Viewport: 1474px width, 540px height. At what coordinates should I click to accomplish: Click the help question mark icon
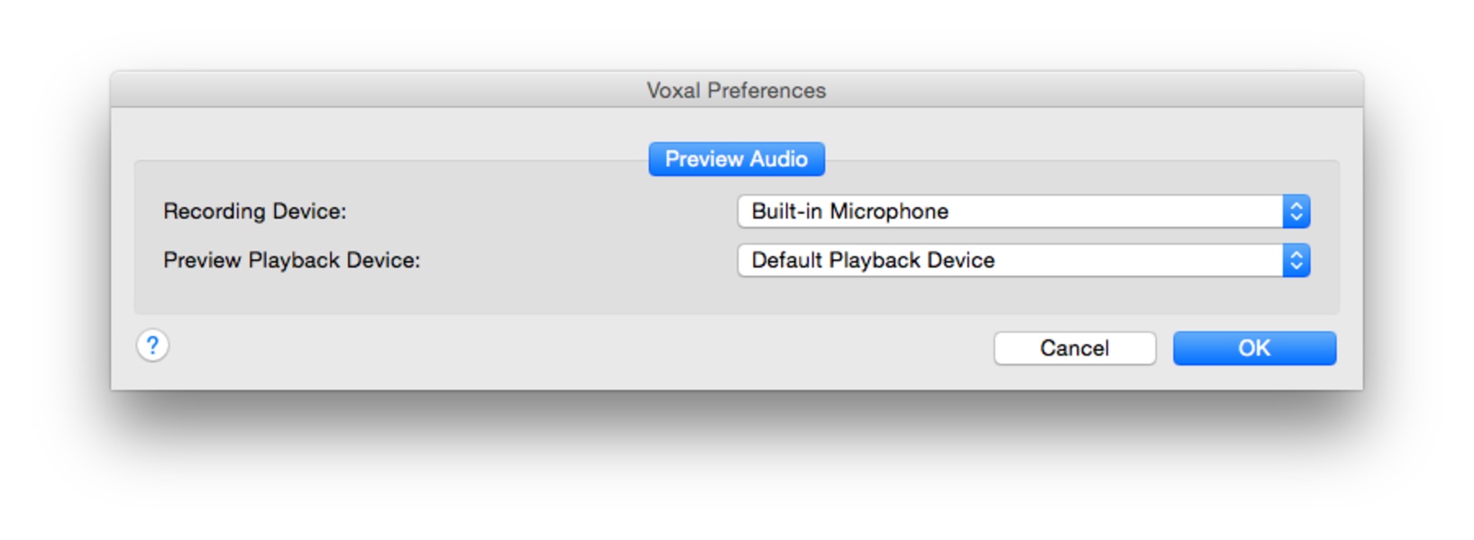tap(152, 346)
